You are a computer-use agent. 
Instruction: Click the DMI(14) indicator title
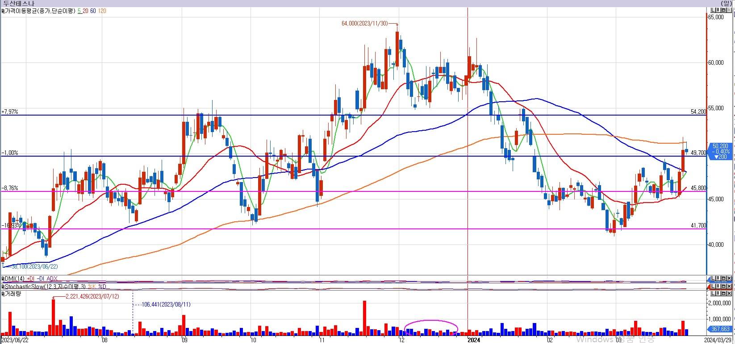pos(15,279)
